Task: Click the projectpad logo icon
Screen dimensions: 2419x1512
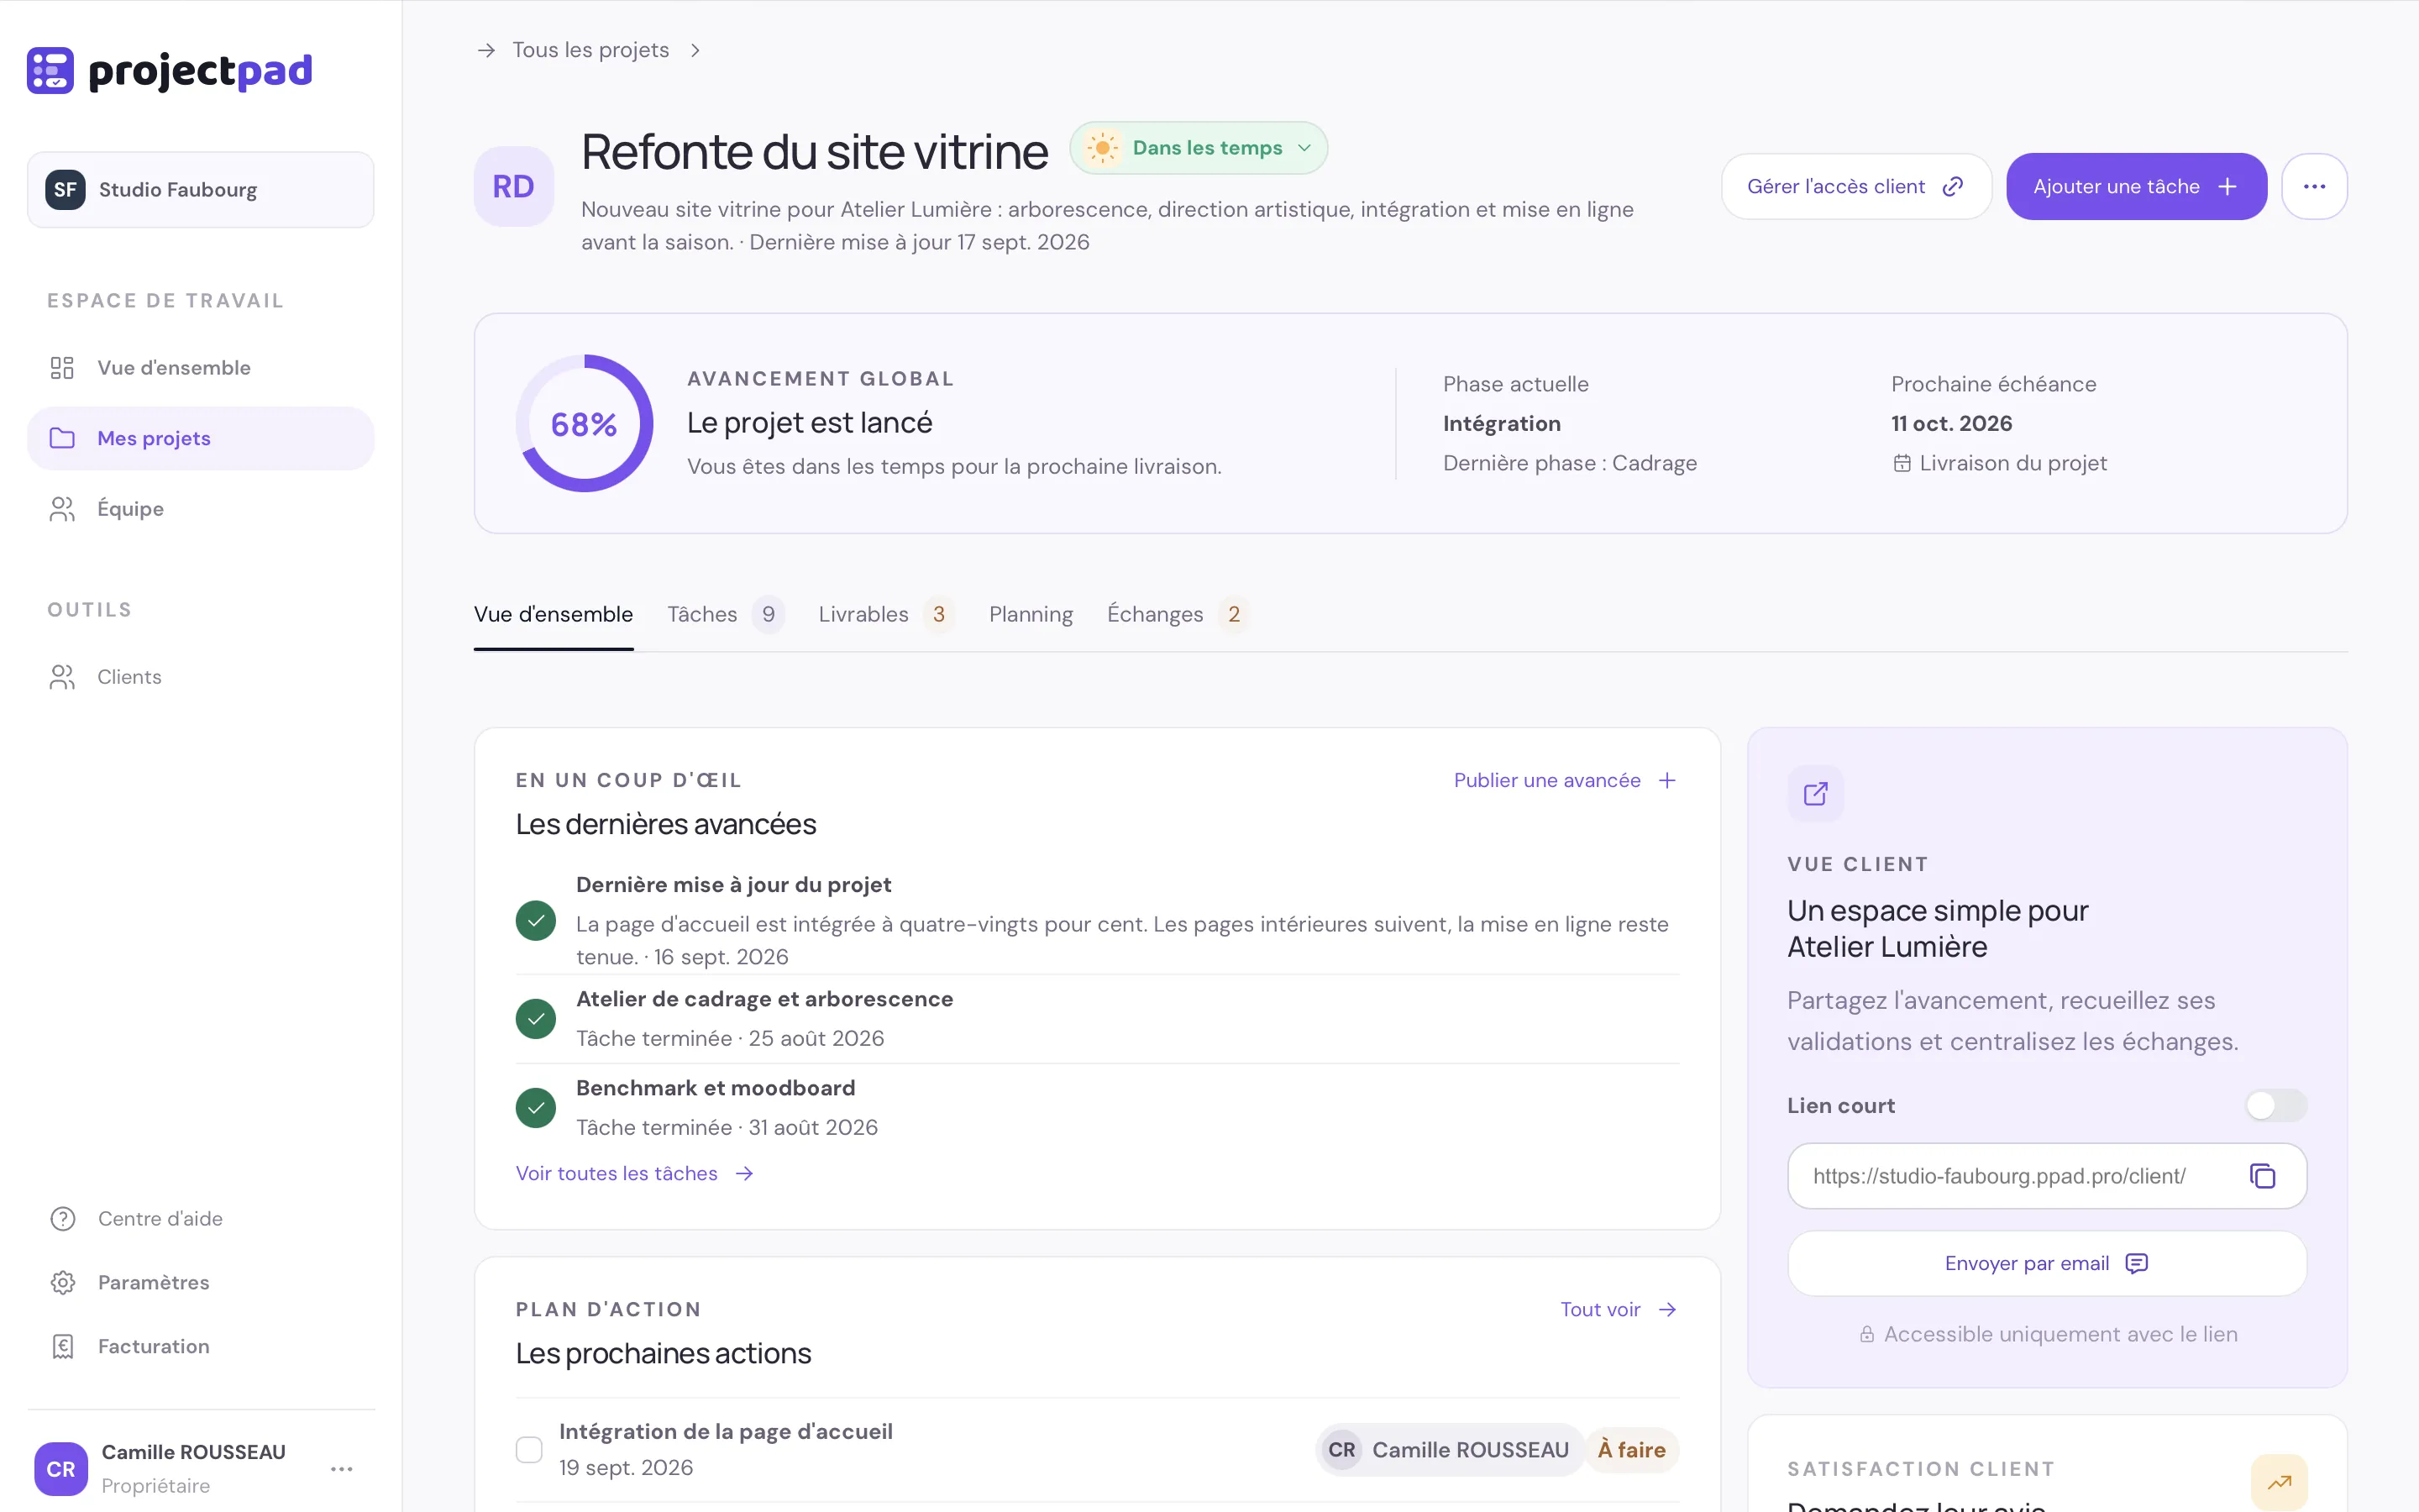Action: 50,70
